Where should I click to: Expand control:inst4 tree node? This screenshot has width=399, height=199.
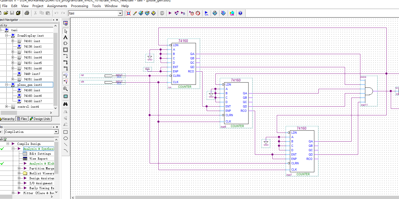(x=7, y=107)
